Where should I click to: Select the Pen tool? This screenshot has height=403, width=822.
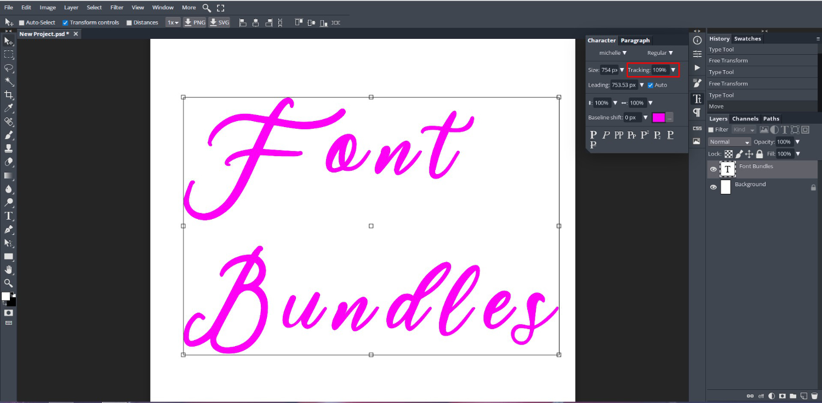[x=9, y=229]
